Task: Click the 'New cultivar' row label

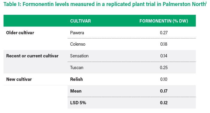Action: (x=19, y=79)
